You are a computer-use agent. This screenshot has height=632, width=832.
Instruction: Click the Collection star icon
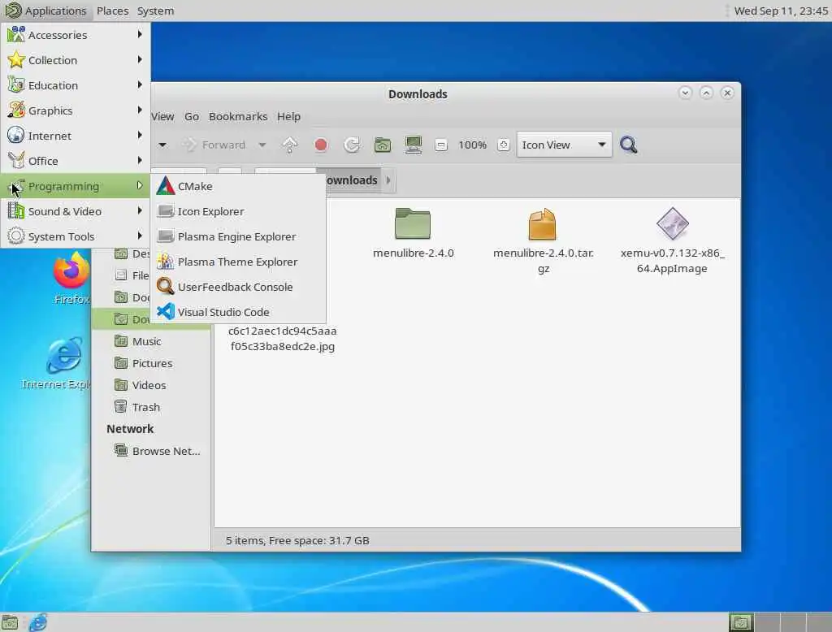pyautogui.click(x=16, y=60)
